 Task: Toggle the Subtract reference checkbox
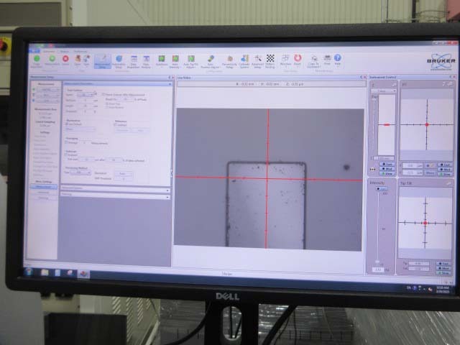115,124
